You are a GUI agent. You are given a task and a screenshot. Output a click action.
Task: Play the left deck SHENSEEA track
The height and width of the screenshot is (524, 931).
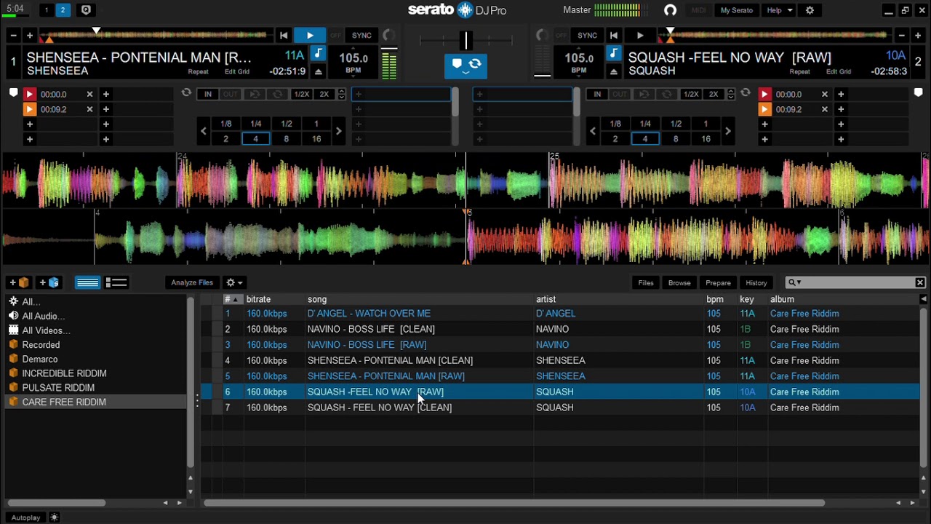tap(310, 35)
